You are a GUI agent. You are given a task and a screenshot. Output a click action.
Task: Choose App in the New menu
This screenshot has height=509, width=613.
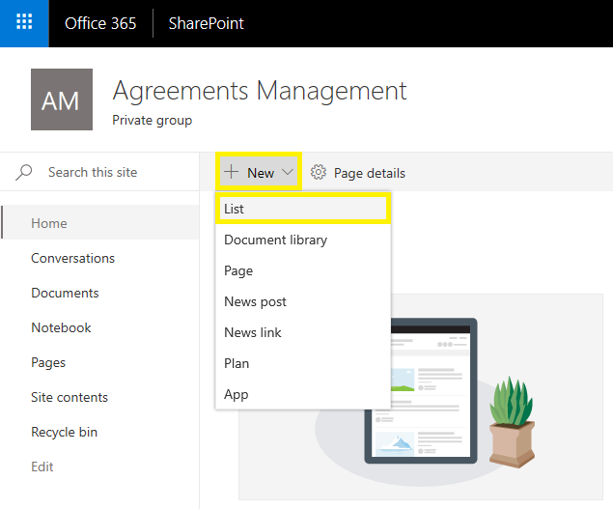point(237,394)
